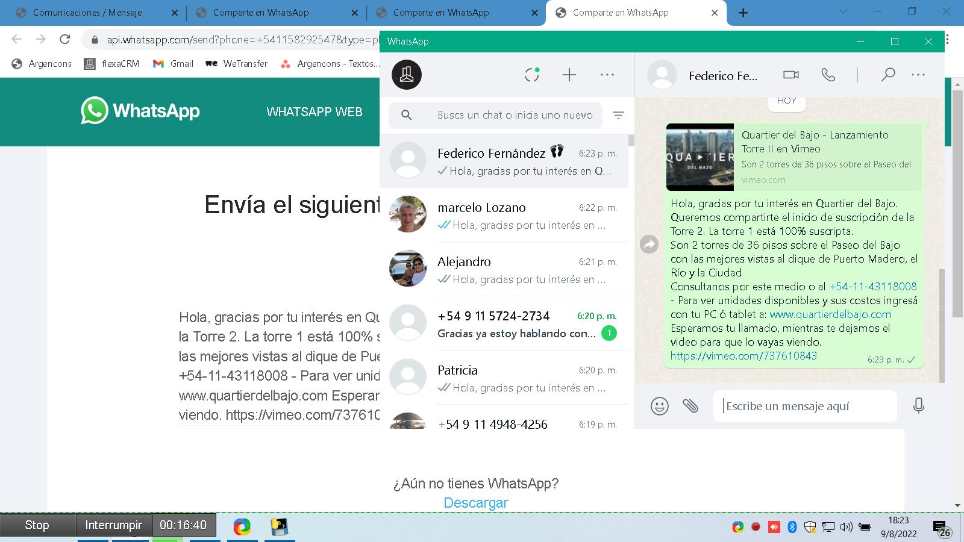Image resolution: width=964 pixels, height=542 pixels.
Task: Click the Stop recording button
Action: coord(37,525)
